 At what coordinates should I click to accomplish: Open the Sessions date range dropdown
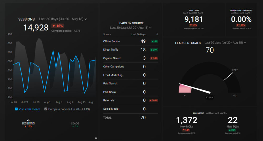[63, 19]
